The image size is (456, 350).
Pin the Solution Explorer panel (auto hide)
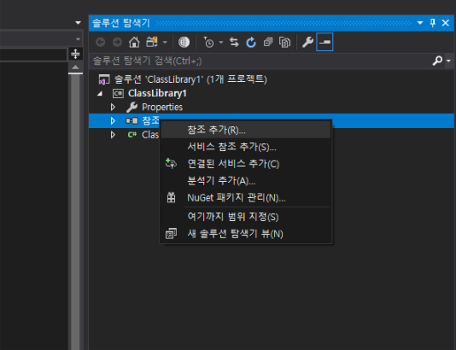[433, 23]
